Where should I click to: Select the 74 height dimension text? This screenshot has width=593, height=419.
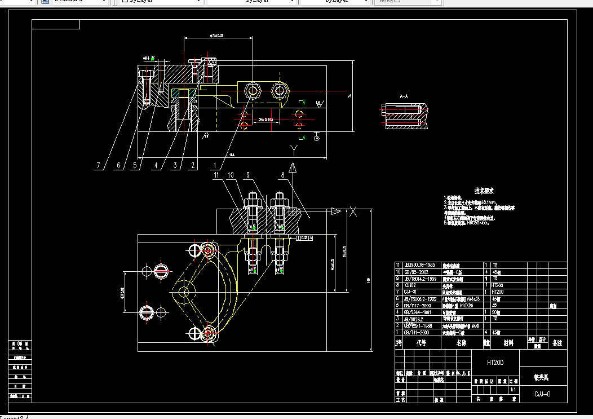pyautogui.click(x=349, y=96)
